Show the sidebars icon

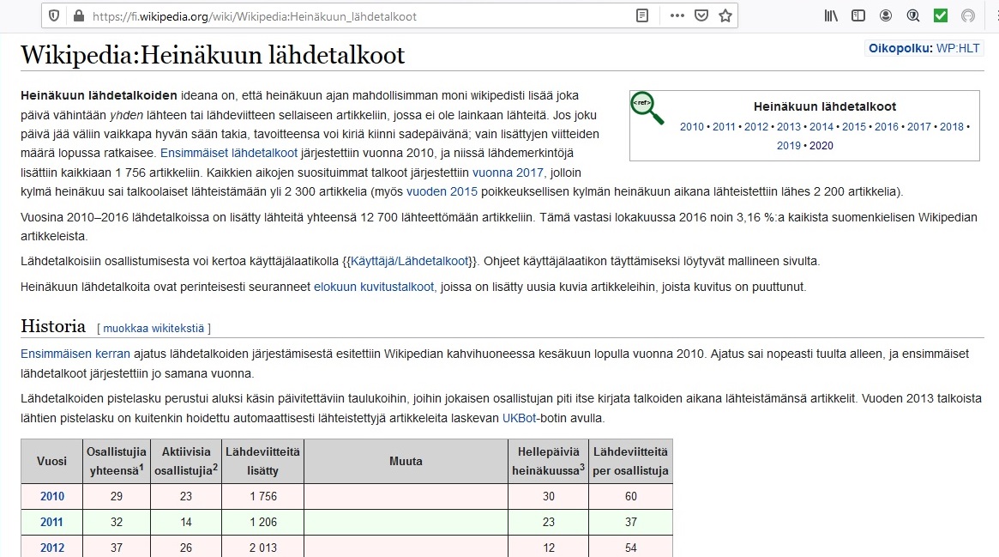858,16
